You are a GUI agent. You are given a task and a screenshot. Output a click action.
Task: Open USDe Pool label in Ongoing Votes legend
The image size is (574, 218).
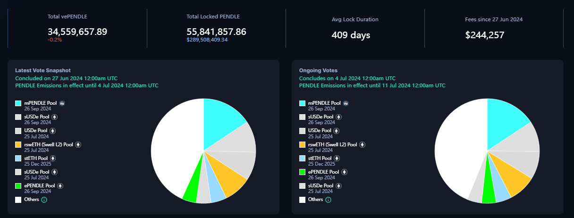321,131
